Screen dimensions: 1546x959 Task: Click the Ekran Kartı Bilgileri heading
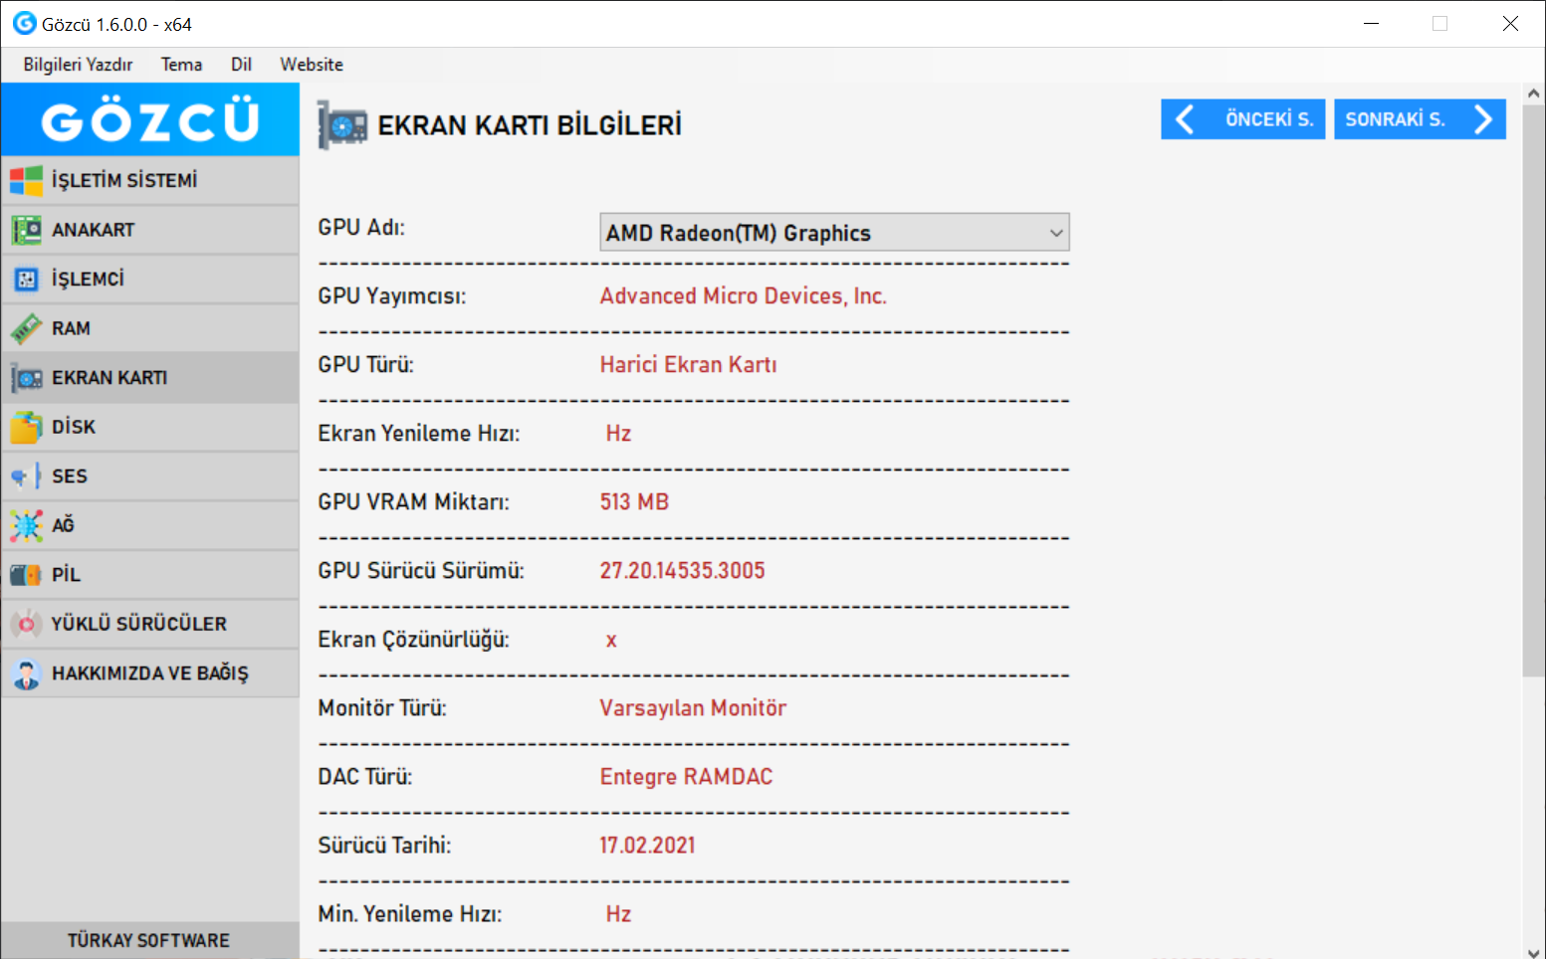pos(530,125)
